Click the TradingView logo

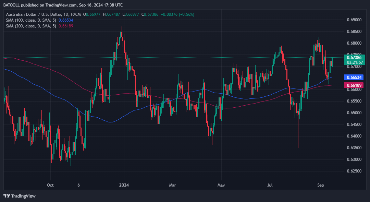pos(19,196)
